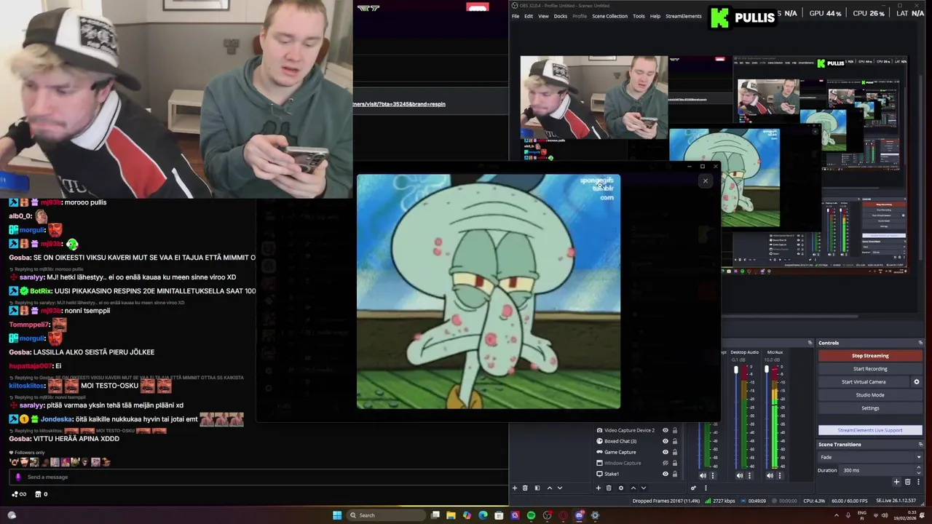The width and height of the screenshot is (932, 524).
Task: Open Spotify from the taskbar
Action: click(x=532, y=515)
